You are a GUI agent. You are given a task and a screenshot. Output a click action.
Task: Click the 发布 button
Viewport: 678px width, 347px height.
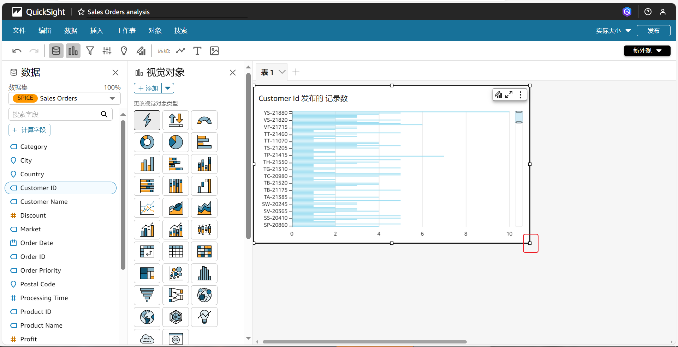653,31
